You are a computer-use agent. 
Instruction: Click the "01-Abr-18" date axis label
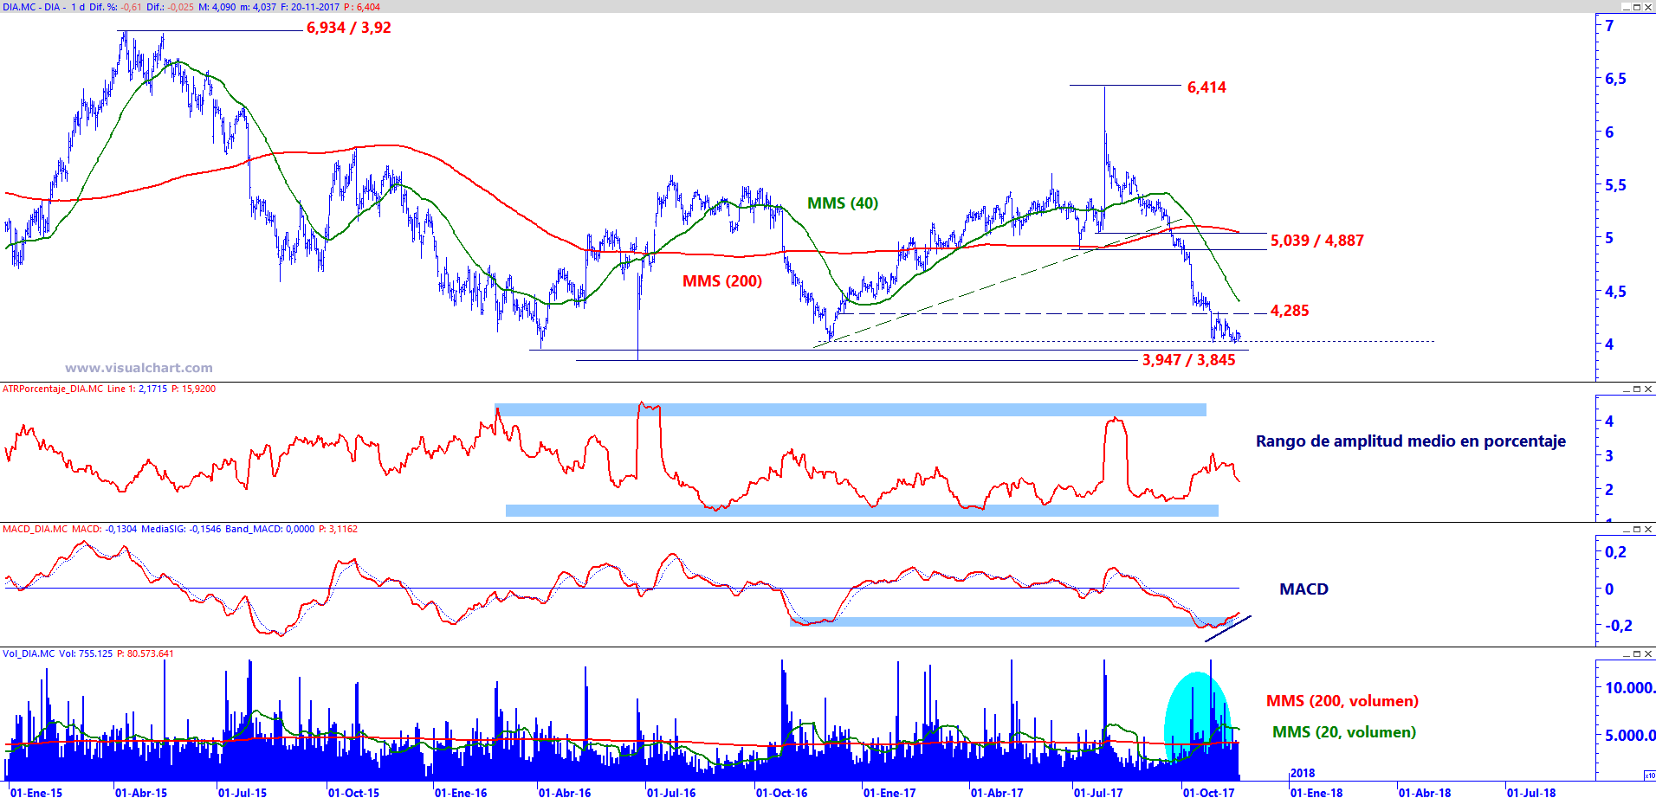click(1425, 793)
